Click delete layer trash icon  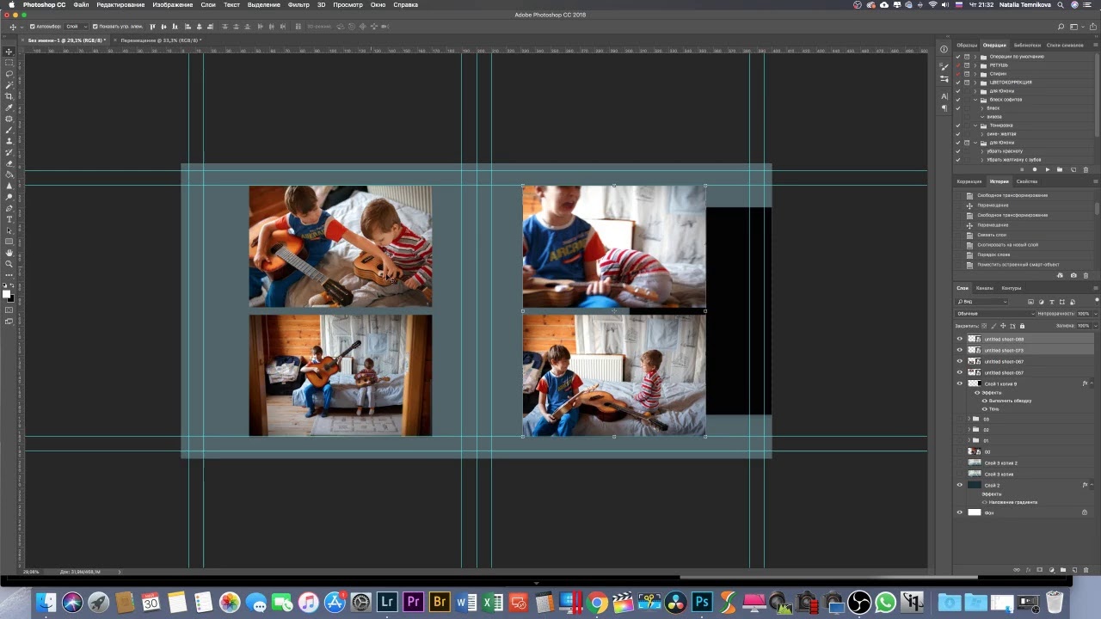1086,569
